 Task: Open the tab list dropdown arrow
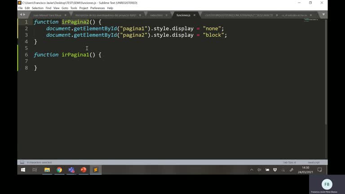coord(323,15)
